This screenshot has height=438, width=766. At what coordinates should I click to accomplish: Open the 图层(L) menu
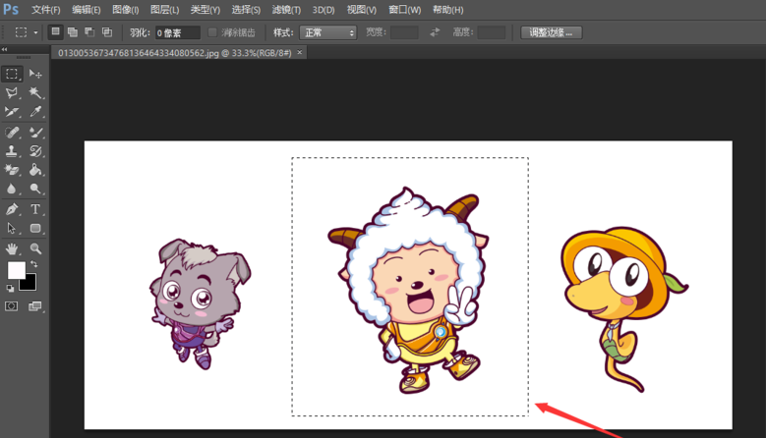pos(165,10)
